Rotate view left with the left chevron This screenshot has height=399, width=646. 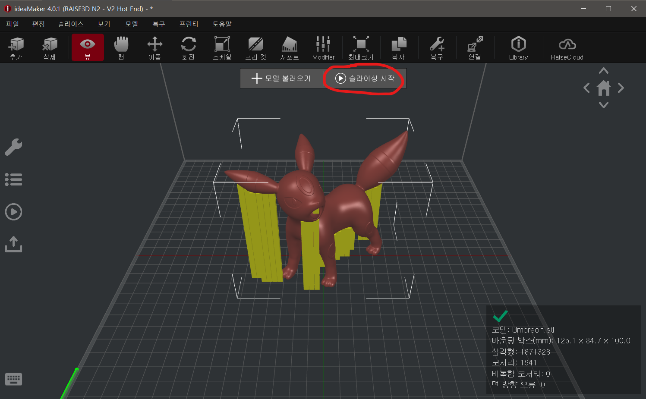[586, 88]
